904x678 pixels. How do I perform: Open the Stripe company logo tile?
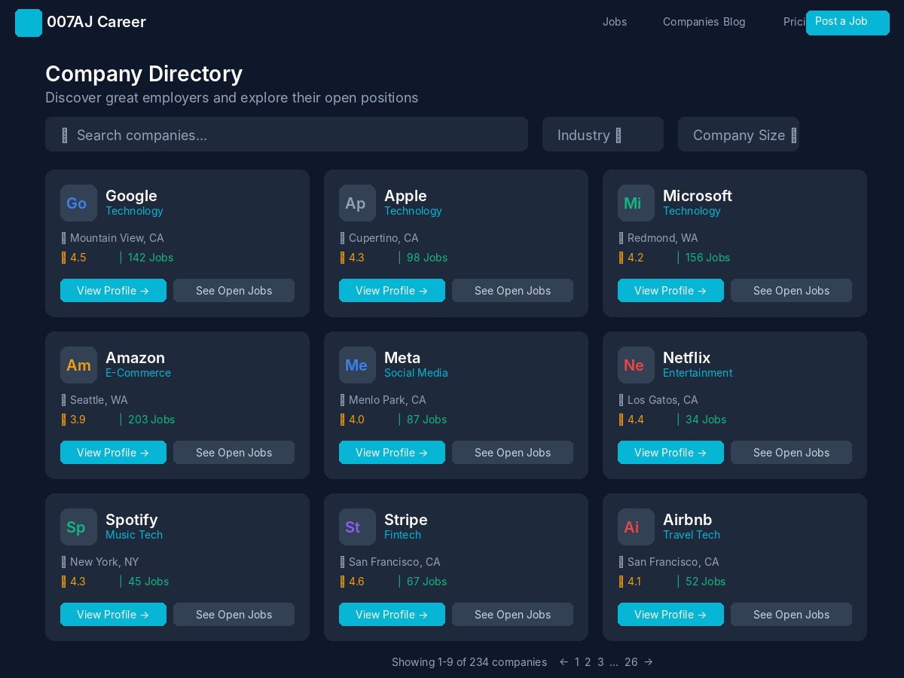coord(357,527)
